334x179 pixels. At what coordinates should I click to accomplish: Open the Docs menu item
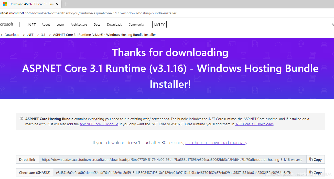coord(97,25)
